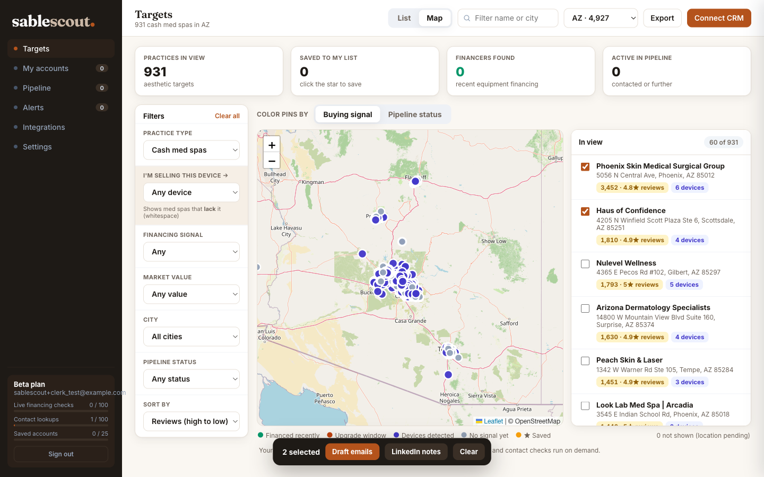Screen dimensions: 764x477
Task: Click the Live financing checks usage bar
Action: [x=61, y=410]
